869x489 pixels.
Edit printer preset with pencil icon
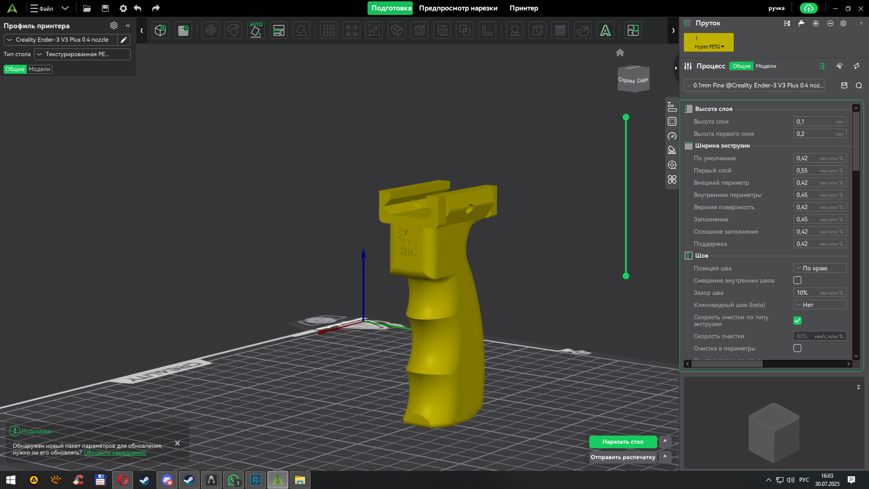click(124, 40)
